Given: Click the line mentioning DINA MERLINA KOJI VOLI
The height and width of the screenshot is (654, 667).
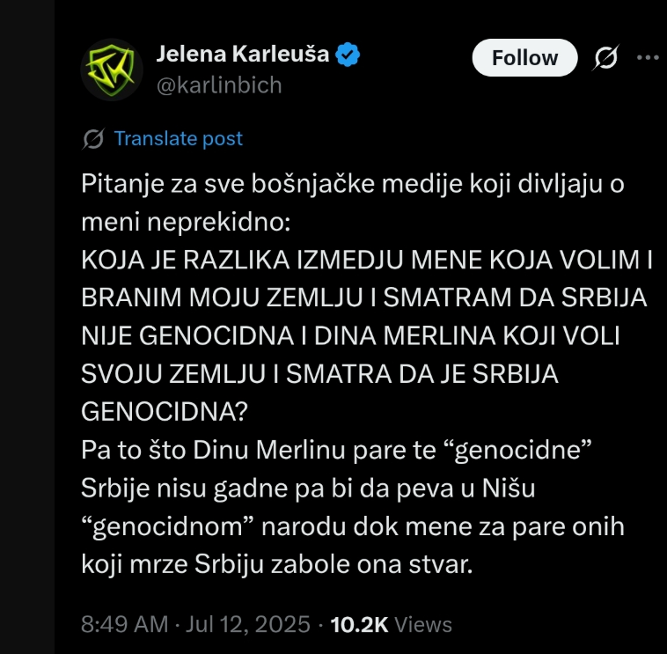Looking at the screenshot, I should click(350, 335).
